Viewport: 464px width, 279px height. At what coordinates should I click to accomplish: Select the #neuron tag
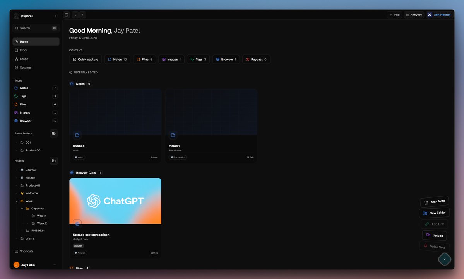[x=79, y=246]
